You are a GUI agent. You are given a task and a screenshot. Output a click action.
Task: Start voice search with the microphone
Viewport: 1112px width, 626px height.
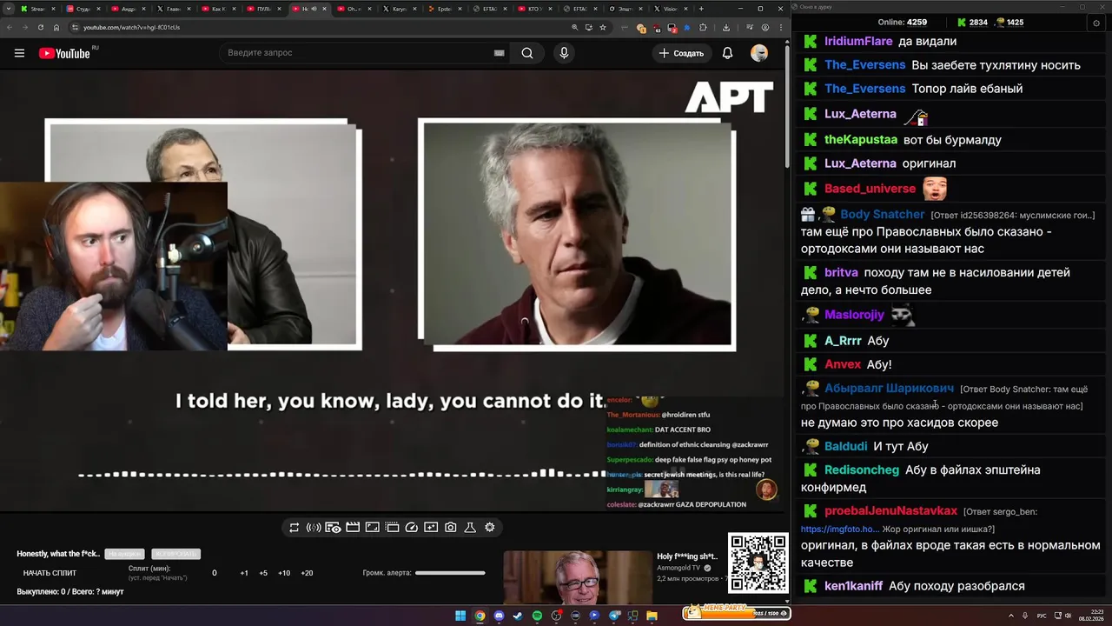564,53
